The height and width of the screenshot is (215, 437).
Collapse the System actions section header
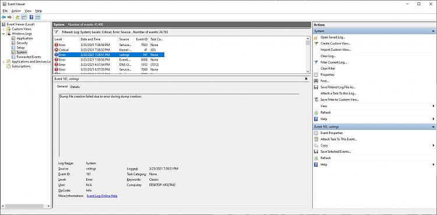click(433, 31)
